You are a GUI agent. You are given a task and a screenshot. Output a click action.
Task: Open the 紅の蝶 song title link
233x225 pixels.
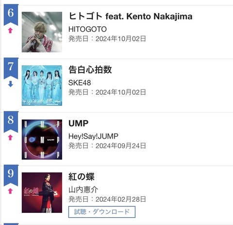[82, 177]
